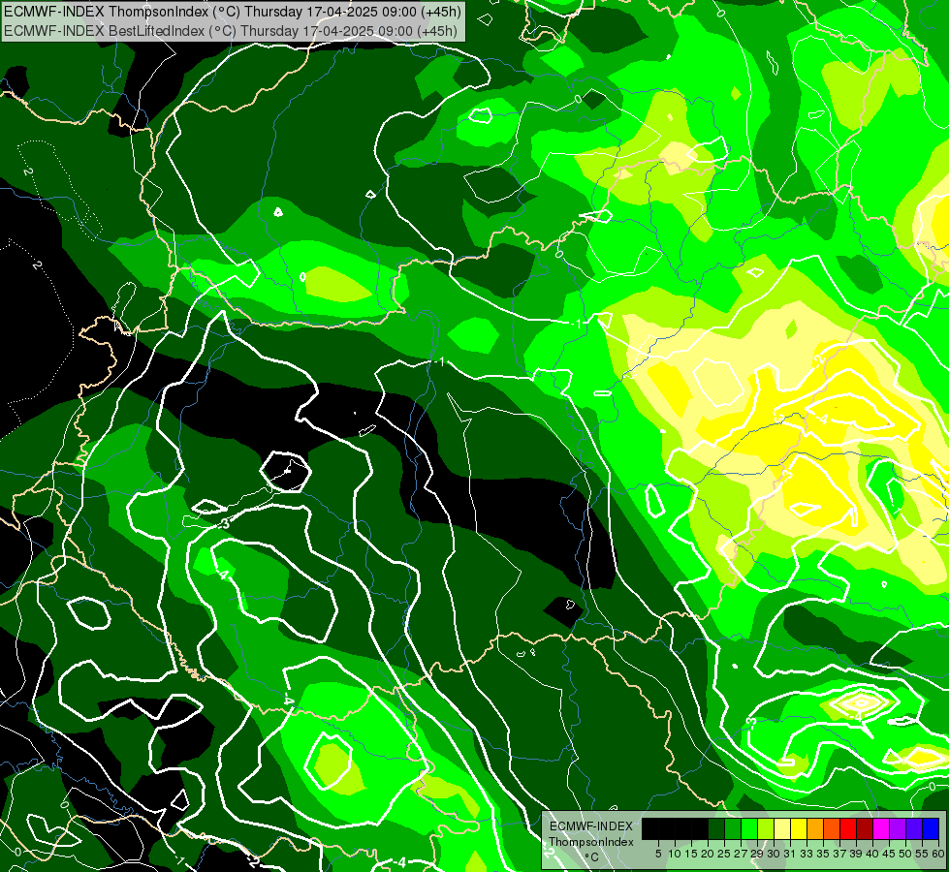This screenshot has height=872, width=949.
Task: Pick the magenta 40-45 legend swatch
Action: click(881, 828)
